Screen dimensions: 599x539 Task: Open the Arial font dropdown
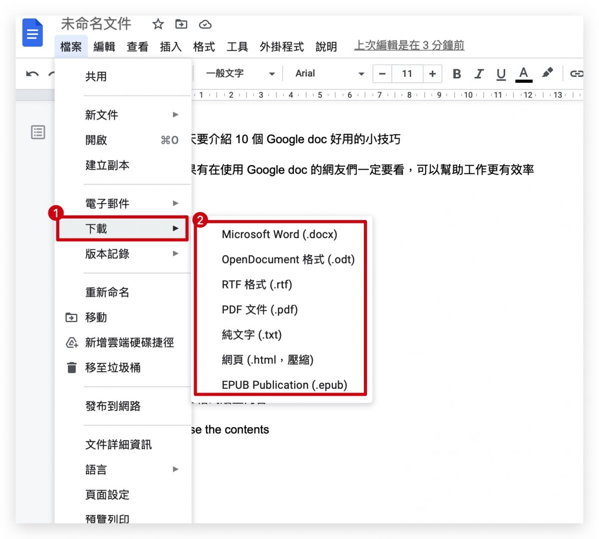pyautogui.click(x=329, y=74)
